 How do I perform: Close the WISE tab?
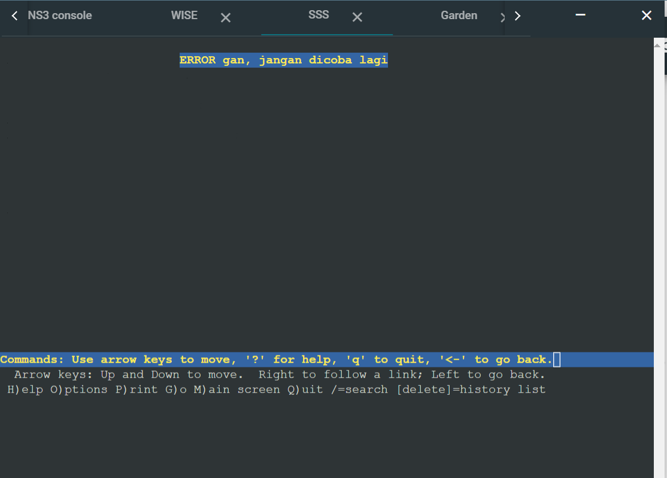coord(225,17)
